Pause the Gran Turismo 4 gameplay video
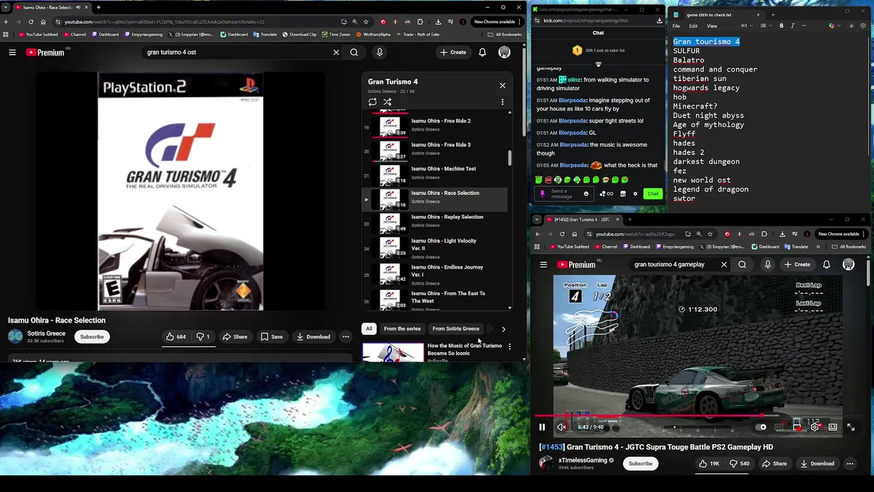 [542, 427]
